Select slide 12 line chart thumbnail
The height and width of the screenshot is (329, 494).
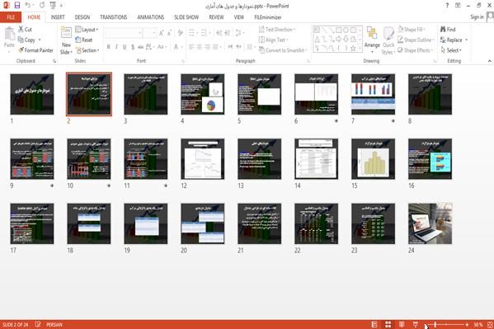click(203, 159)
